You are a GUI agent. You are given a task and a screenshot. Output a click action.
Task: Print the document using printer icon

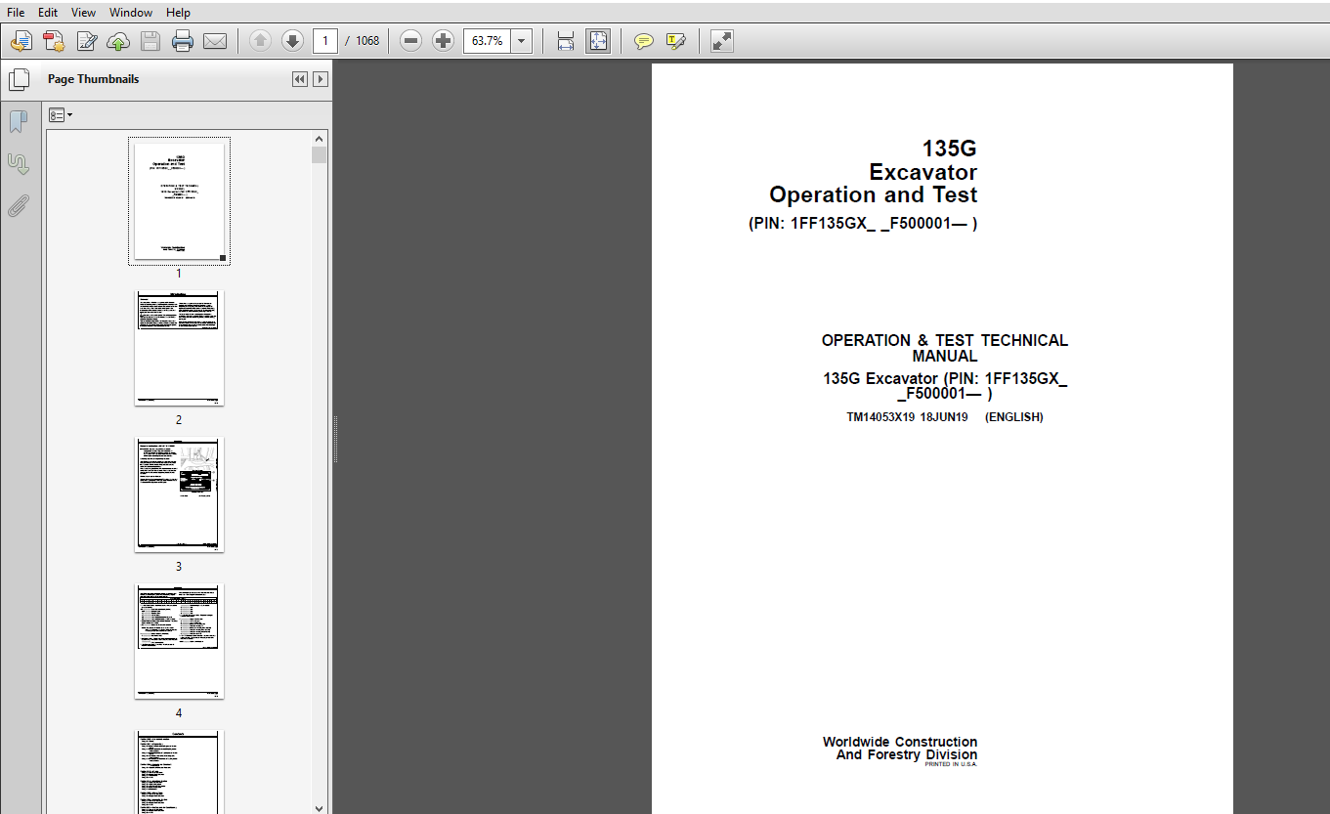(182, 41)
